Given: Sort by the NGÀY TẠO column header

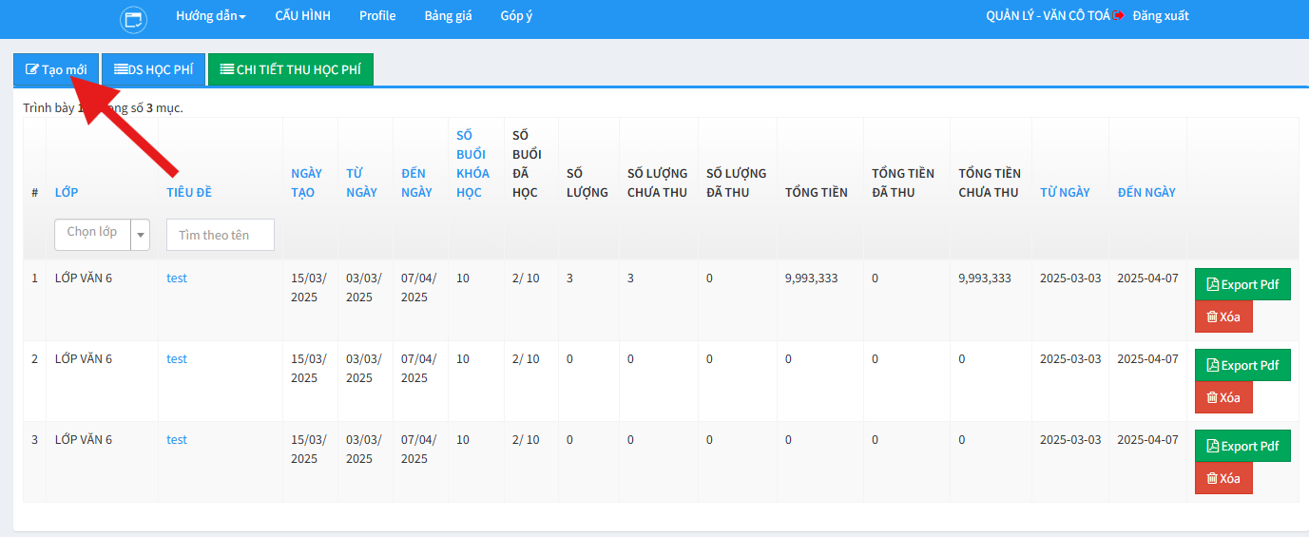Looking at the screenshot, I should [x=306, y=182].
